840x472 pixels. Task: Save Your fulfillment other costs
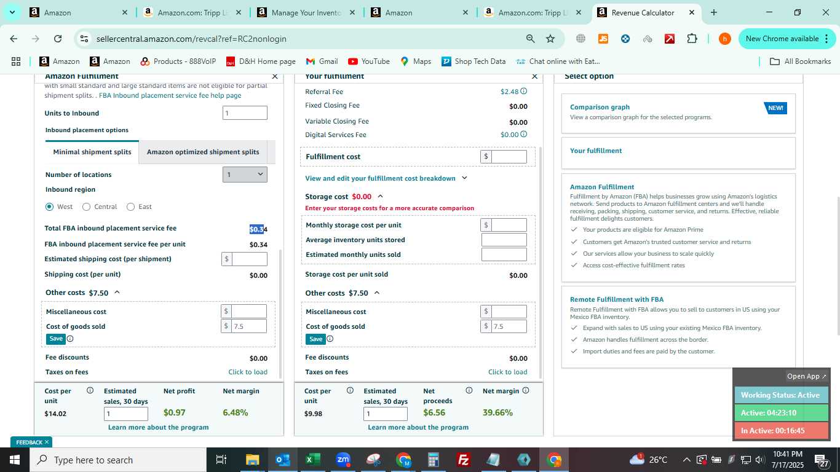coord(316,339)
